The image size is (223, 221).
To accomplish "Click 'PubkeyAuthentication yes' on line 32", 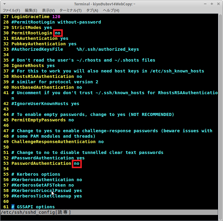I will (x=44, y=44).
